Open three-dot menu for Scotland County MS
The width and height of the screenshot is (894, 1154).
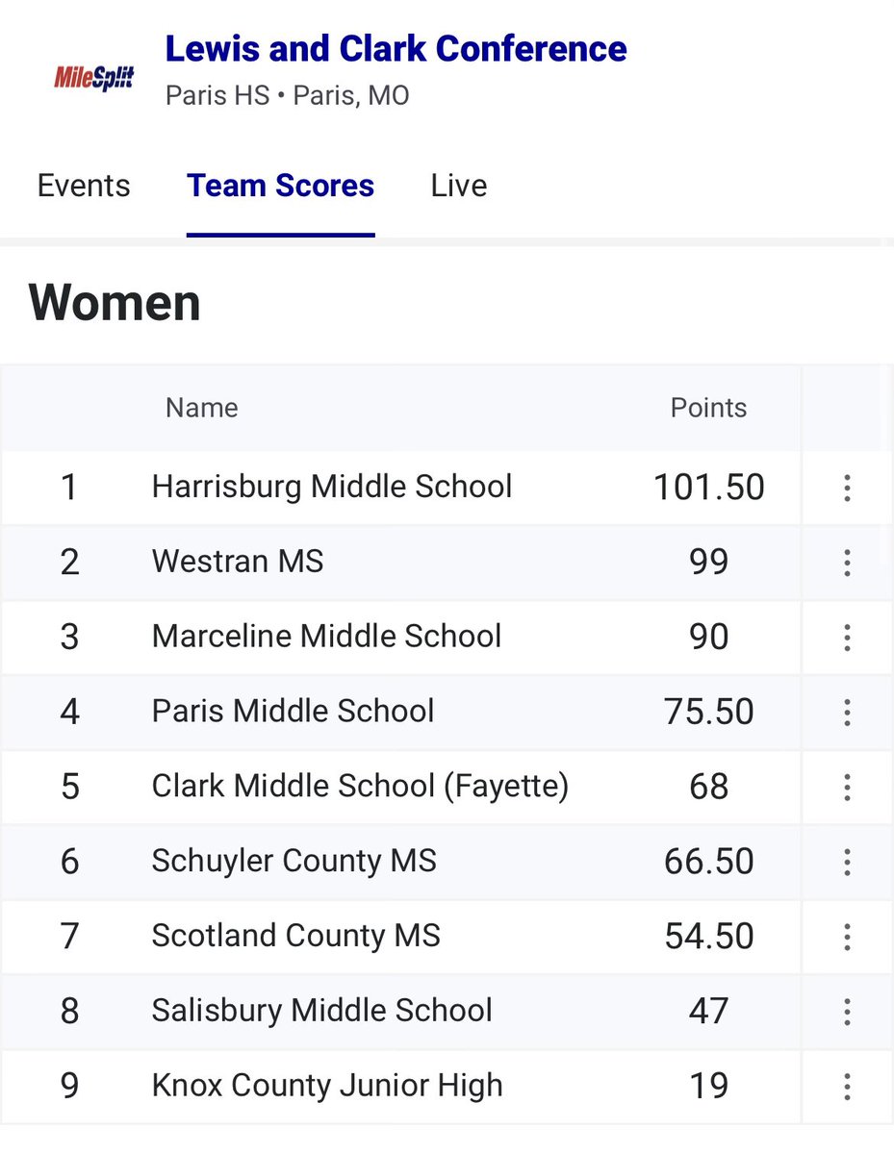[847, 936]
